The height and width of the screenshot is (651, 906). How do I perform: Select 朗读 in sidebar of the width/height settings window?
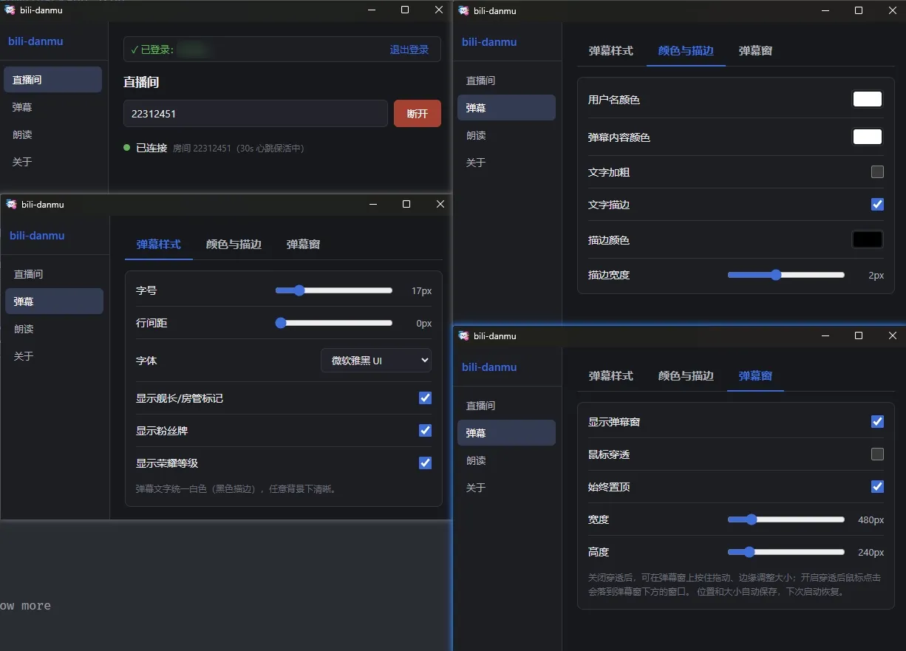coord(507,460)
